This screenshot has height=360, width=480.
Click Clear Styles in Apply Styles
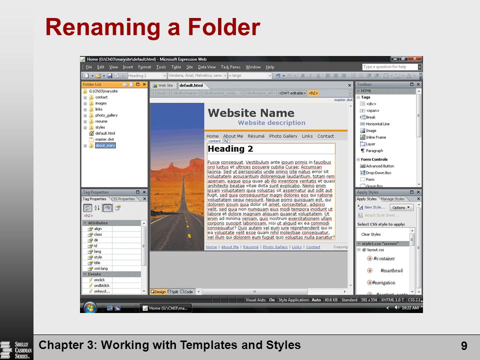pos(370,234)
